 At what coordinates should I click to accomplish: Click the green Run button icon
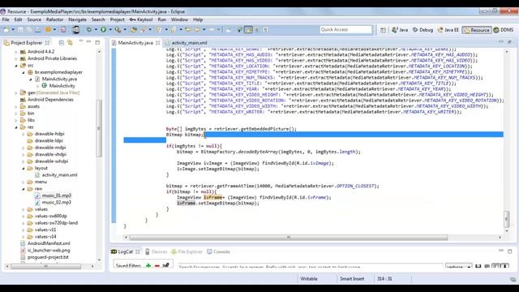point(103,30)
